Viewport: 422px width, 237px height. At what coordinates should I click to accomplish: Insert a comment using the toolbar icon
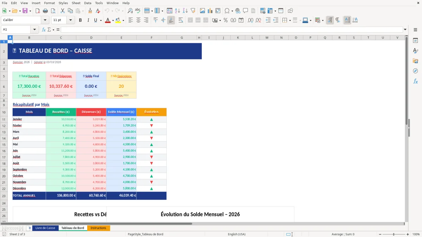246,11
